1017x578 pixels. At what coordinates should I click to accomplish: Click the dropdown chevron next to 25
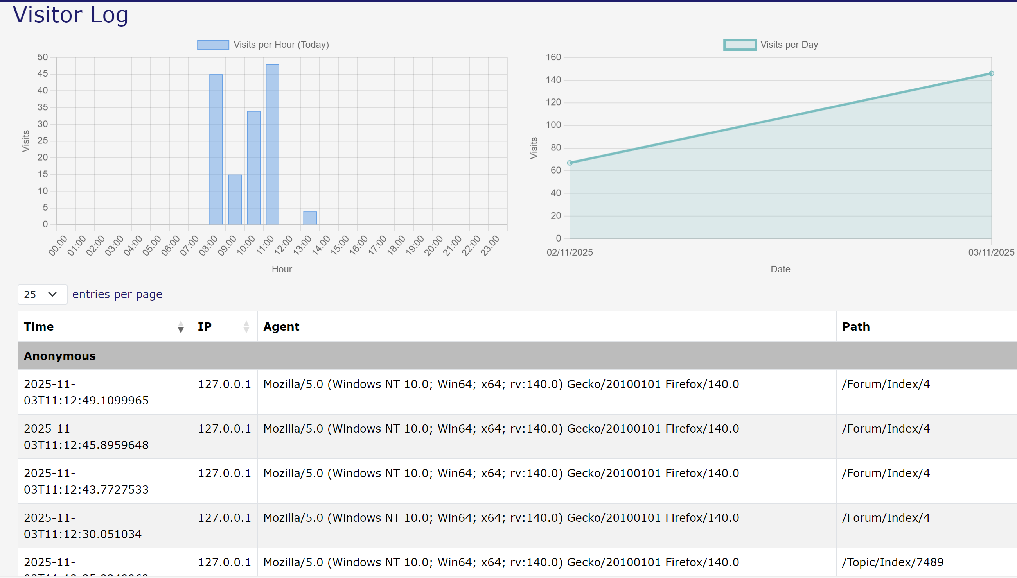click(52, 295)
